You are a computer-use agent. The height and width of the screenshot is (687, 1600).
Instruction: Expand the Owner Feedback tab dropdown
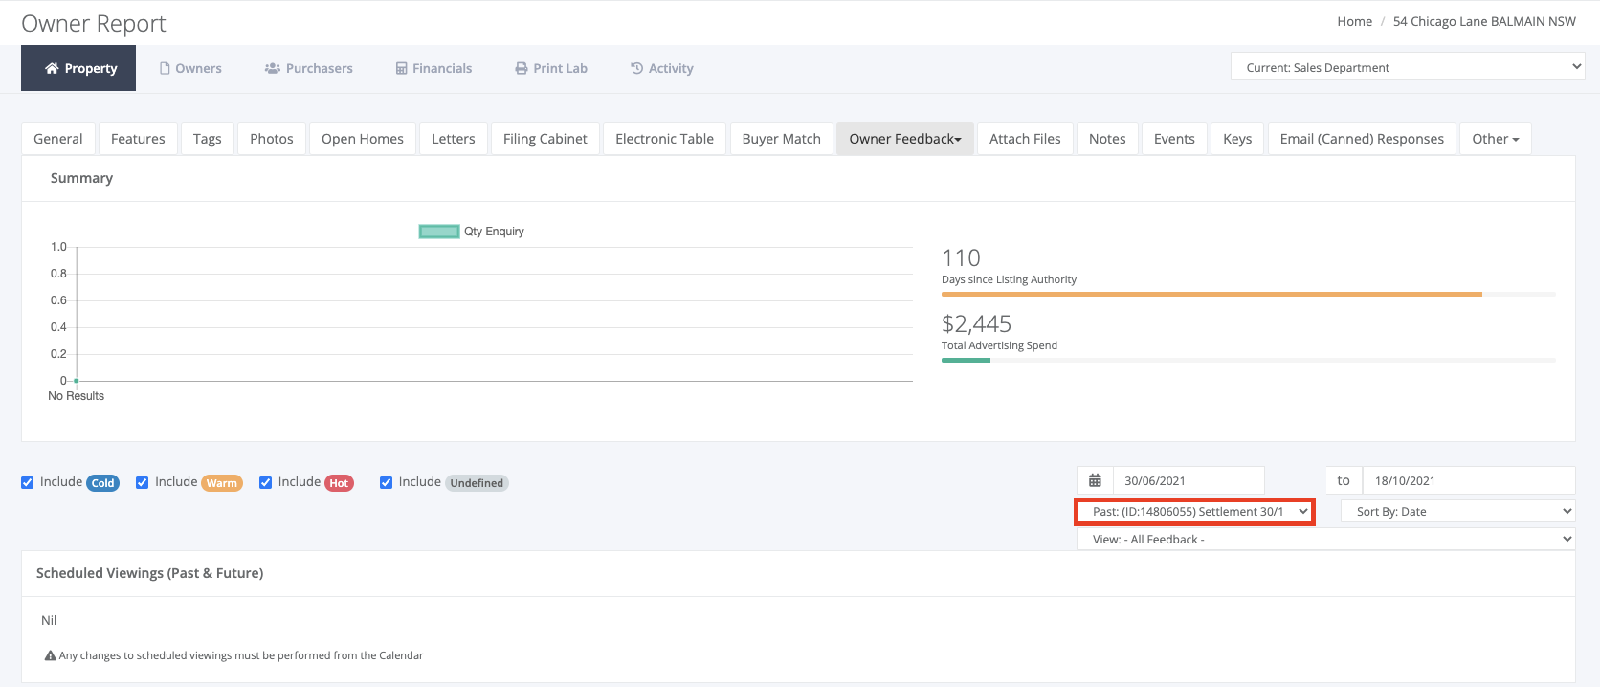(x=905, y=139)
